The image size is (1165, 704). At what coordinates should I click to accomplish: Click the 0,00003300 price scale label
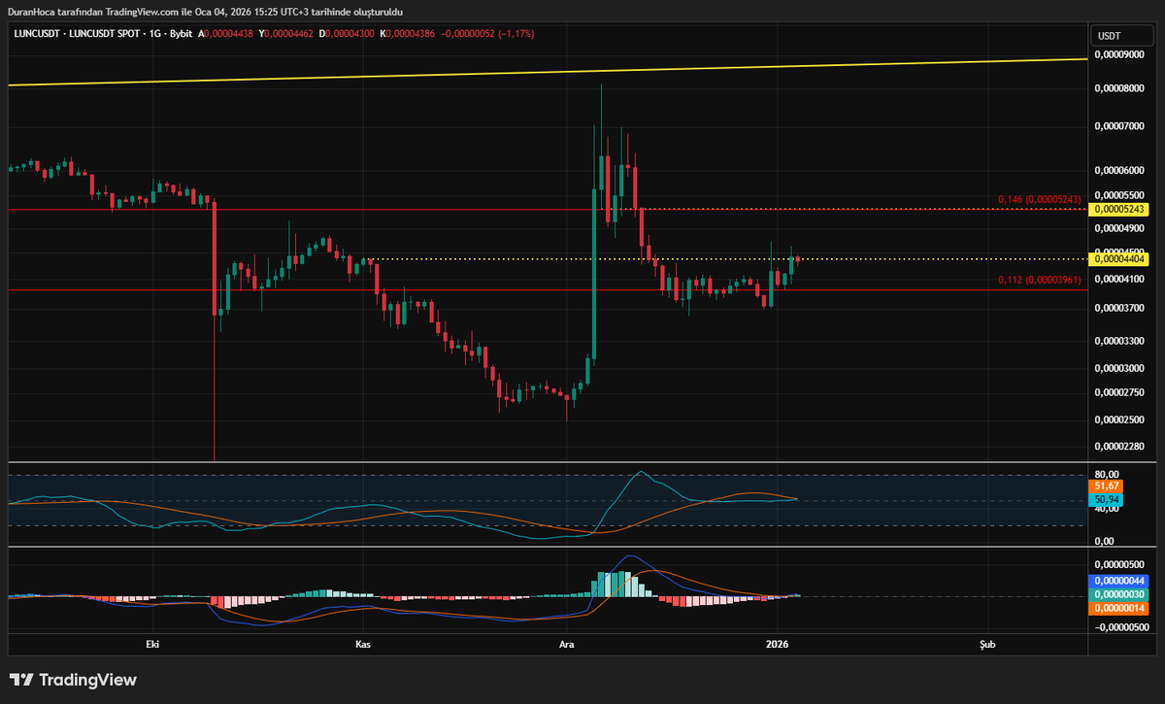(x=1120, y=341)
